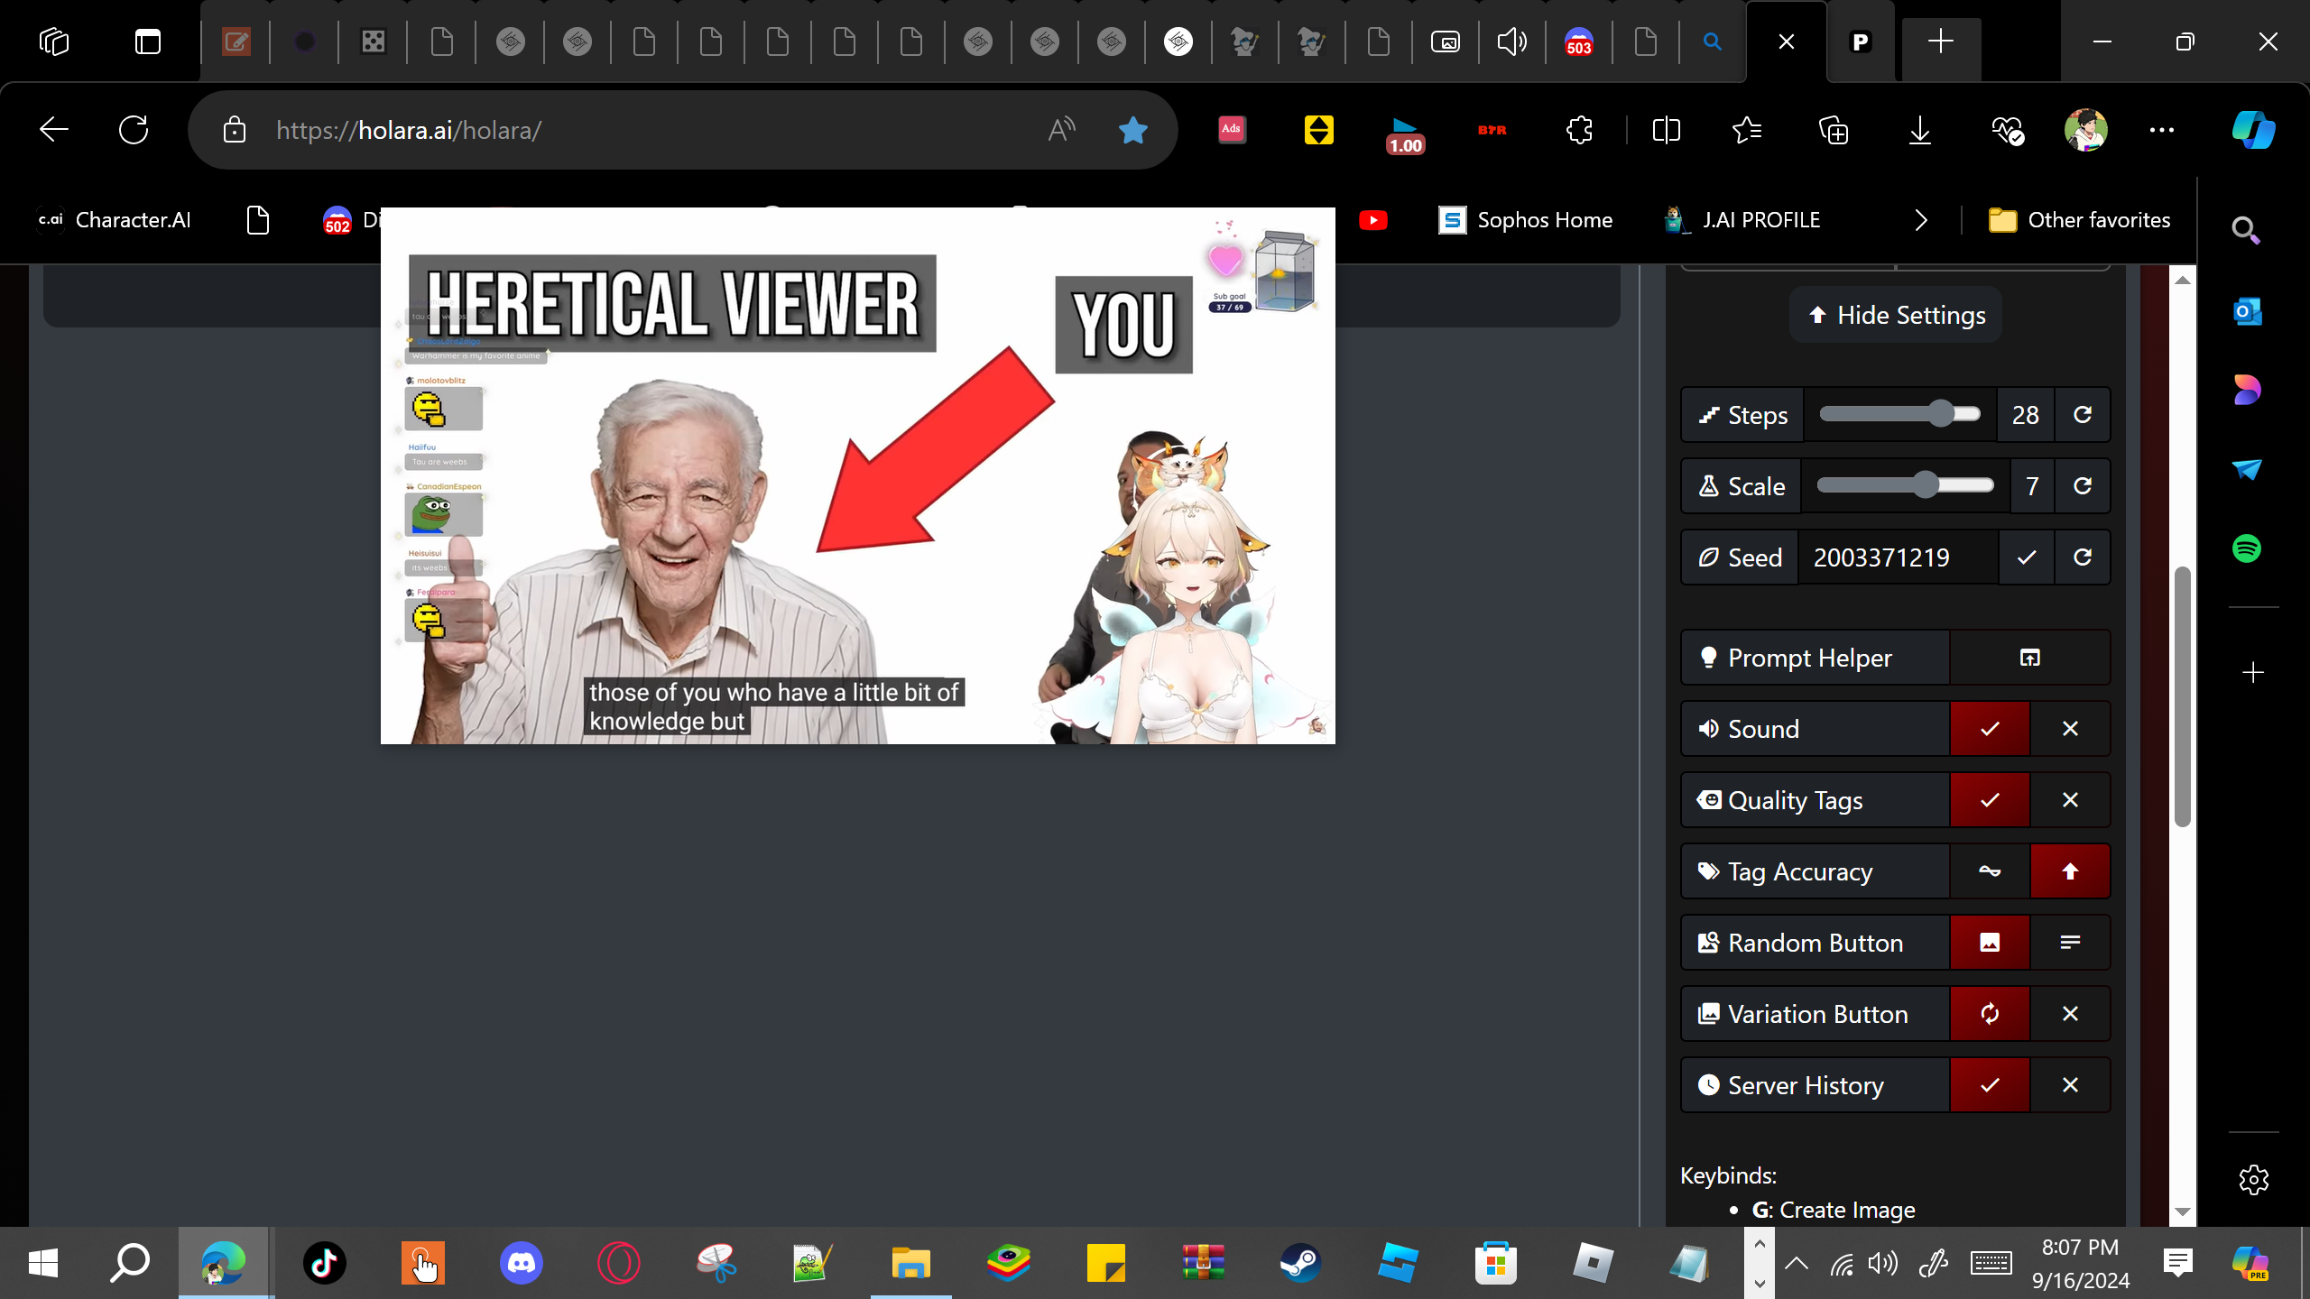
Task: Click the blue star to edit this favorite
Action: [1132, 130]
